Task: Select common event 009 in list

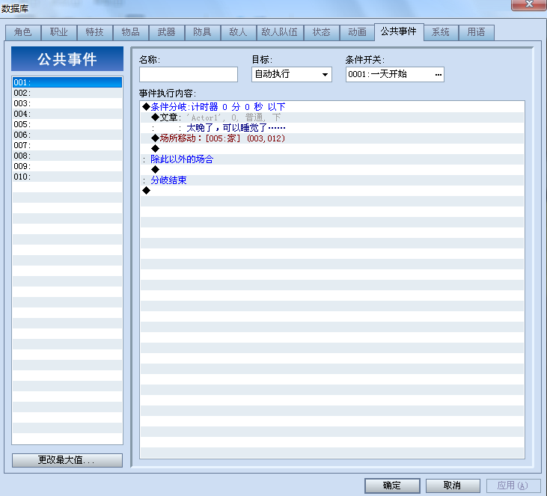Action: 67,166
